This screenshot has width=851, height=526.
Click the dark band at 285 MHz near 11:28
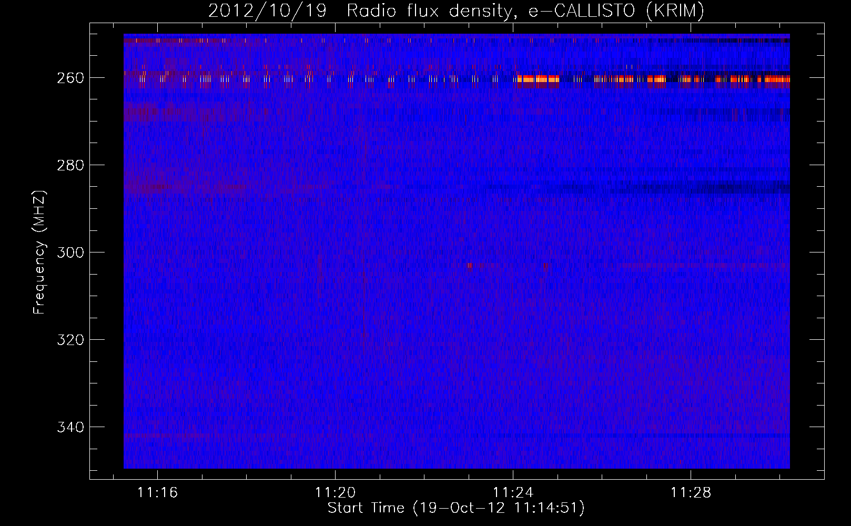pos(700,187)
